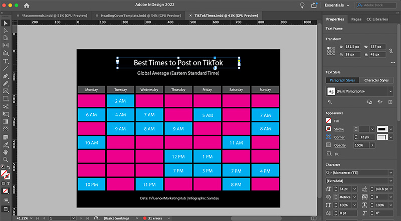Open the 34 pt font size dropdown
401x221 pixels.
[355, 189]
